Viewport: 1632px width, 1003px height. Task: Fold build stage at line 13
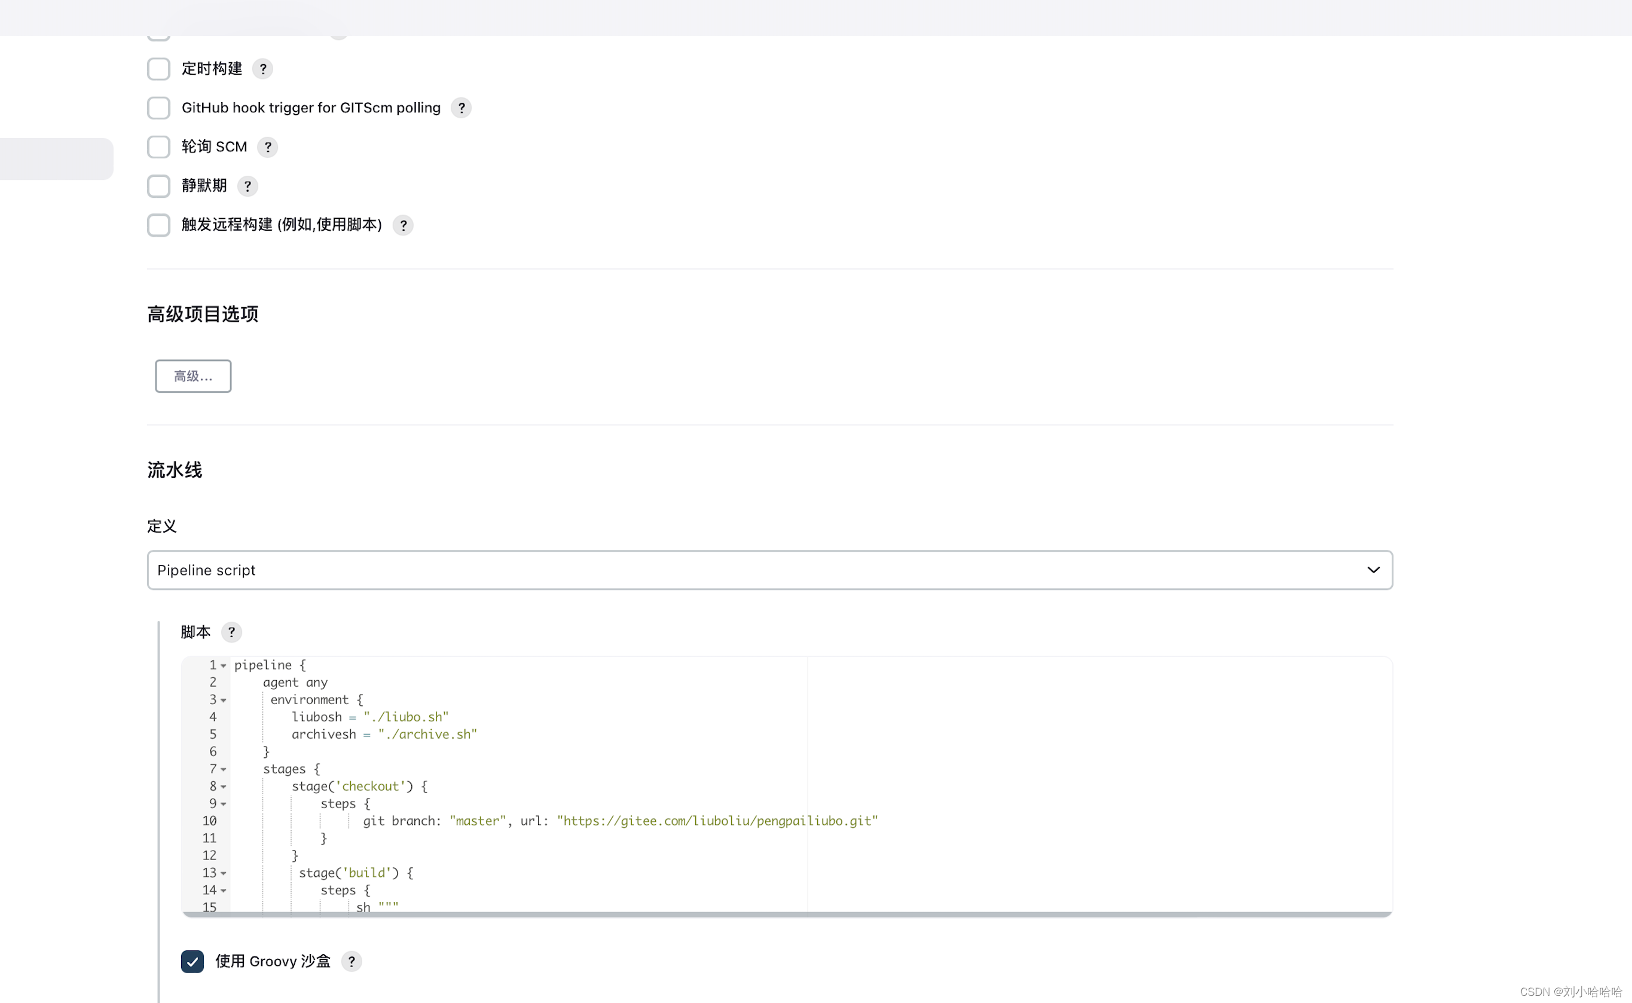click(x=224, y=874)
